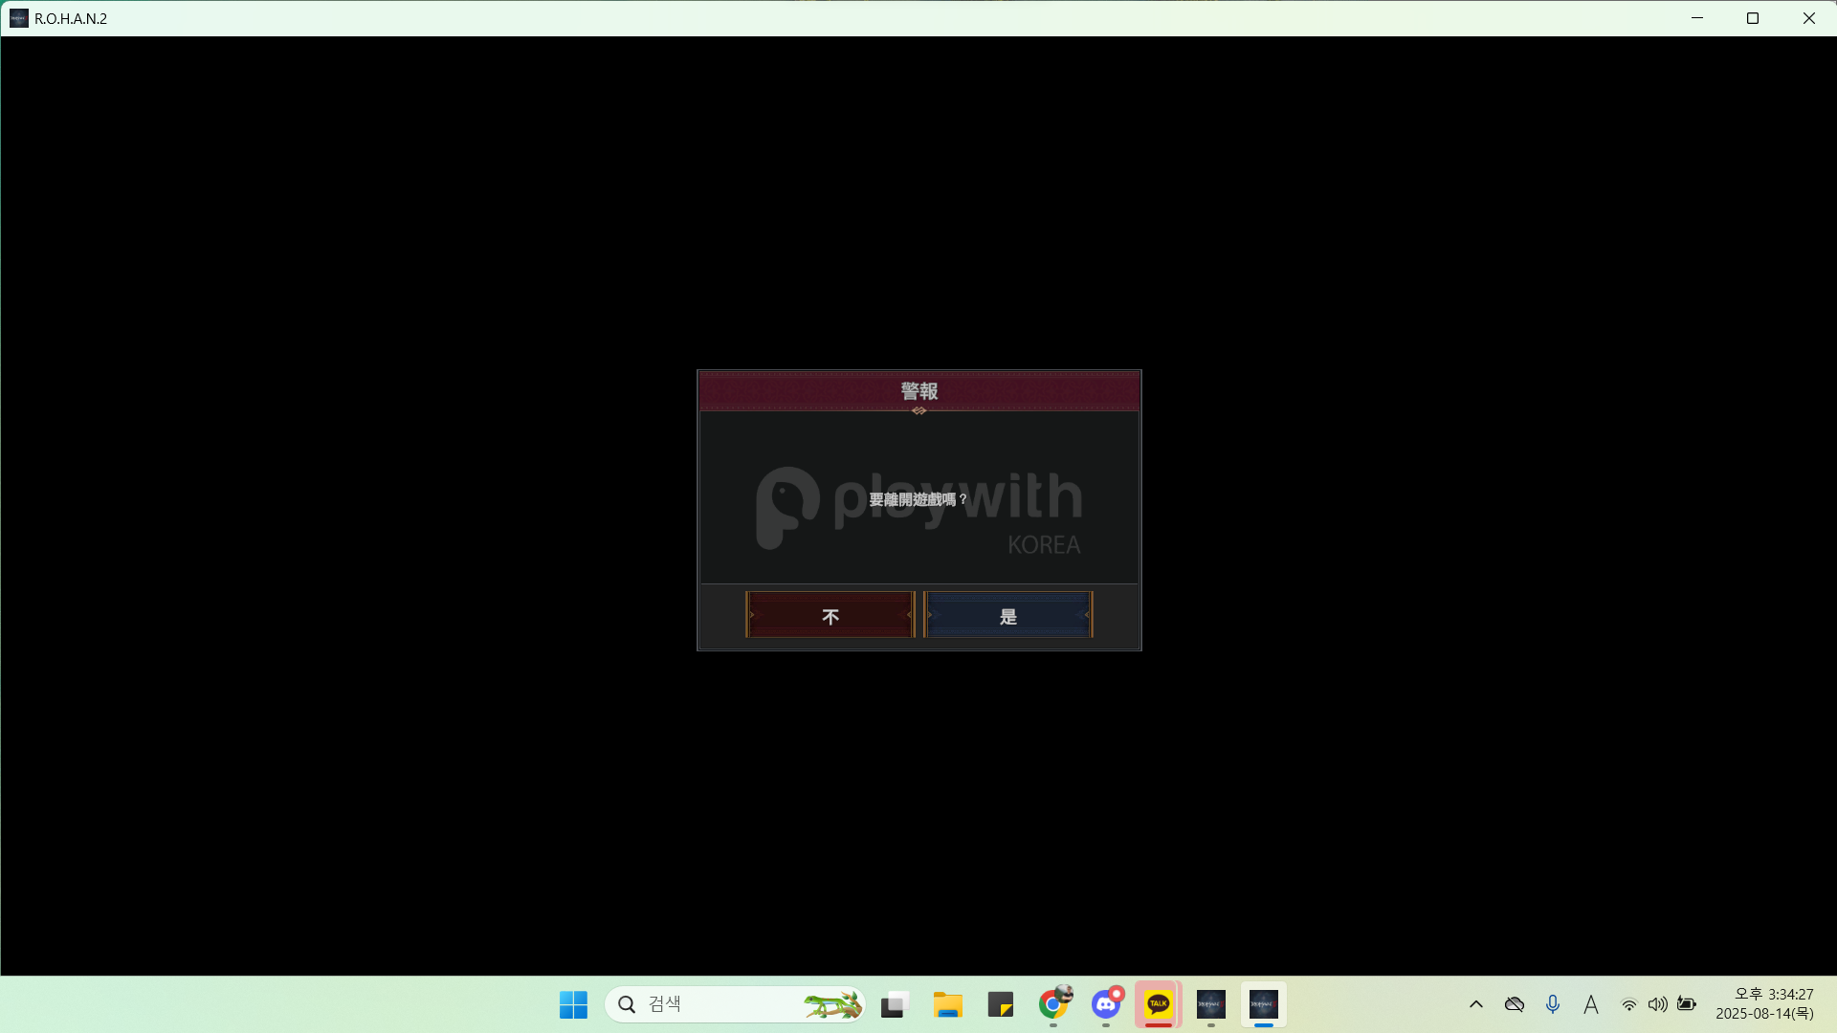The image size is (1837, 1033).
Task: Open Discord from the taskbar
Action: click(1106, 1004)
